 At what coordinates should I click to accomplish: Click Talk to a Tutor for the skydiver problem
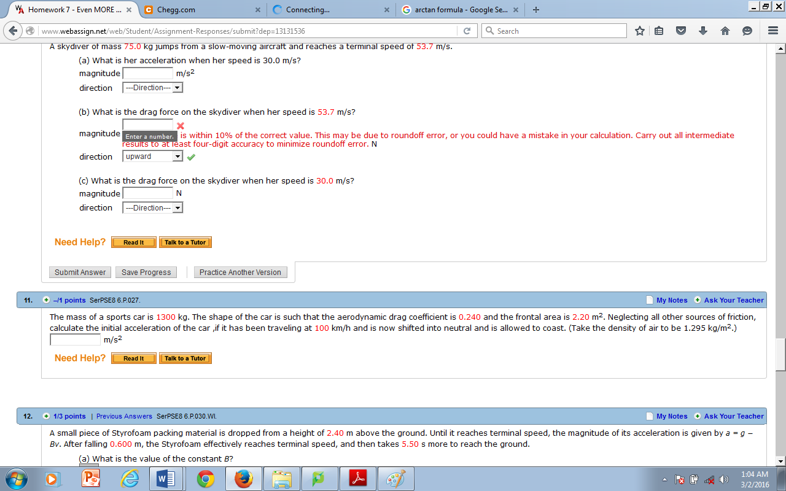point(185,242)
